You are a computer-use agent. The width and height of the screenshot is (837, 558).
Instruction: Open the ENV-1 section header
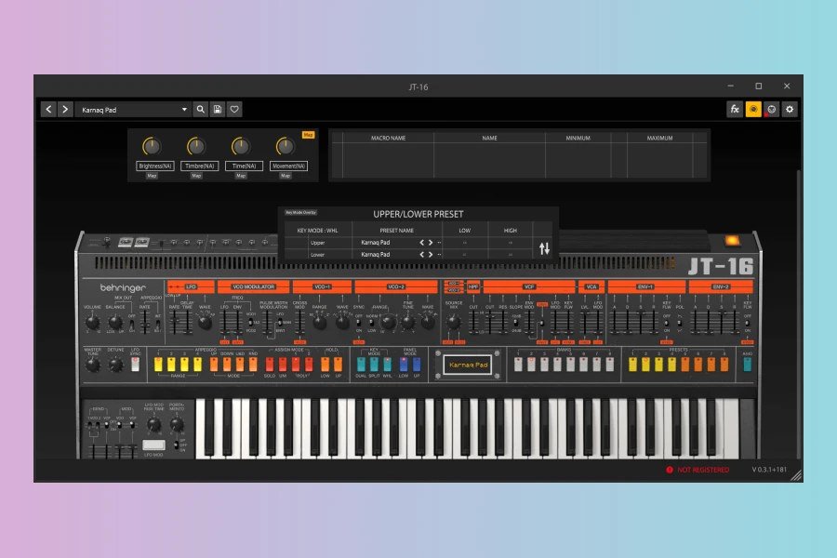click(646, 286)
